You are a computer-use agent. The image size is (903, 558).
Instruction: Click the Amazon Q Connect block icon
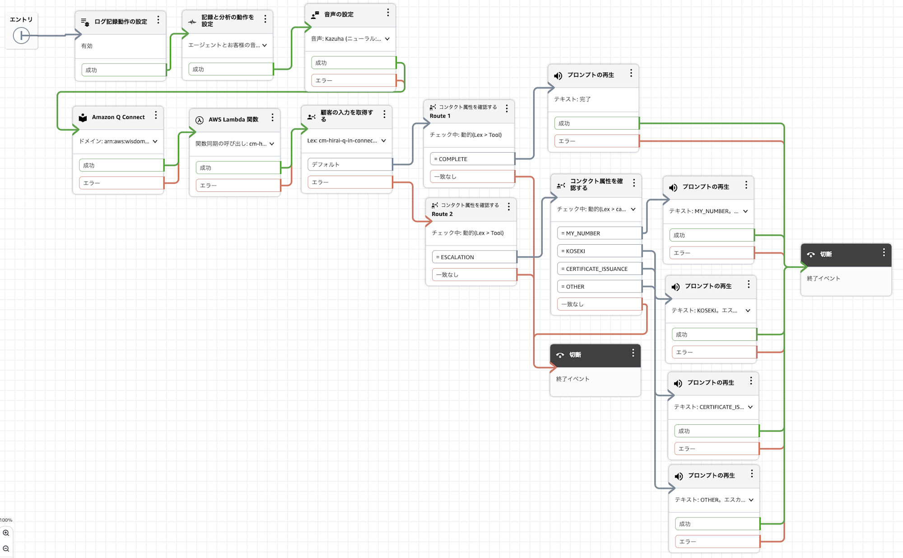click(83, 117)
